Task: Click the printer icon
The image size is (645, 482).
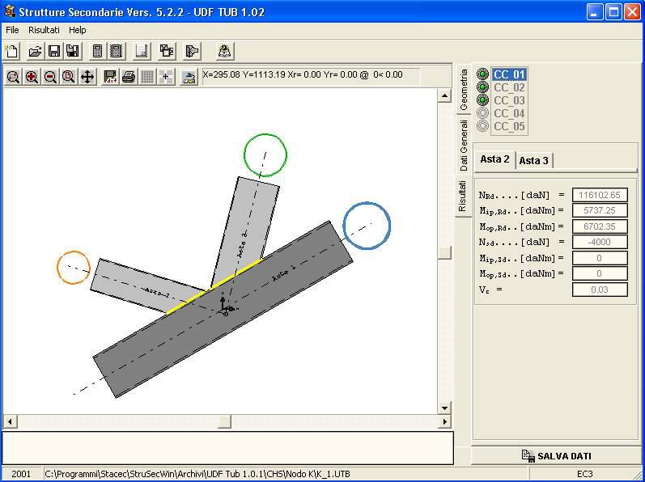Action: (128, 77)
